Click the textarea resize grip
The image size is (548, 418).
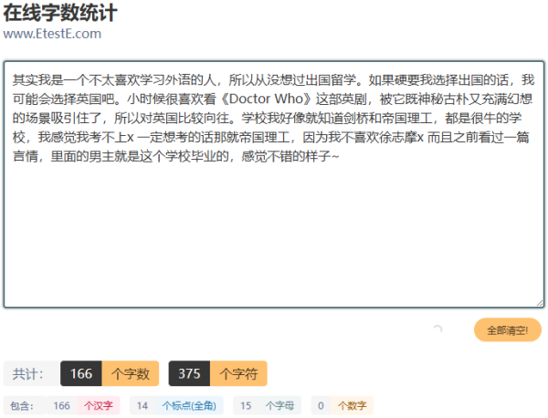click(540, 303)
